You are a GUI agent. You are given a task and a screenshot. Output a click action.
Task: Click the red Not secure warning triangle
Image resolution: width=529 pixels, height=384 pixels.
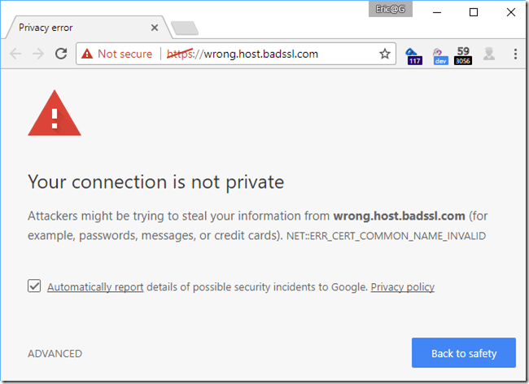click(86, 54)
